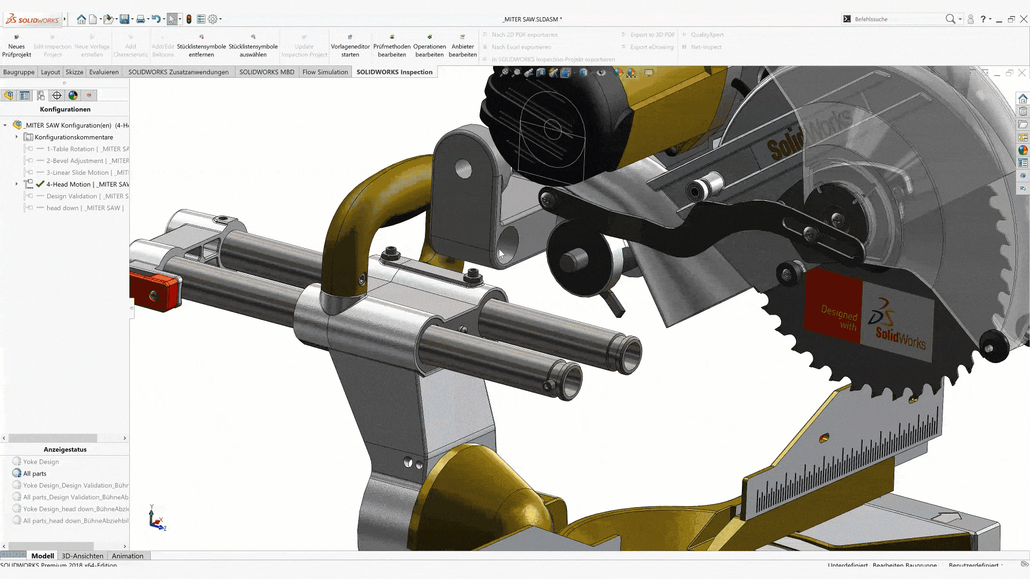Click the DimXpertManager crosshair tab icon
The width and height of the screenshot is (1030, 579).
click(x=57, y=95)
